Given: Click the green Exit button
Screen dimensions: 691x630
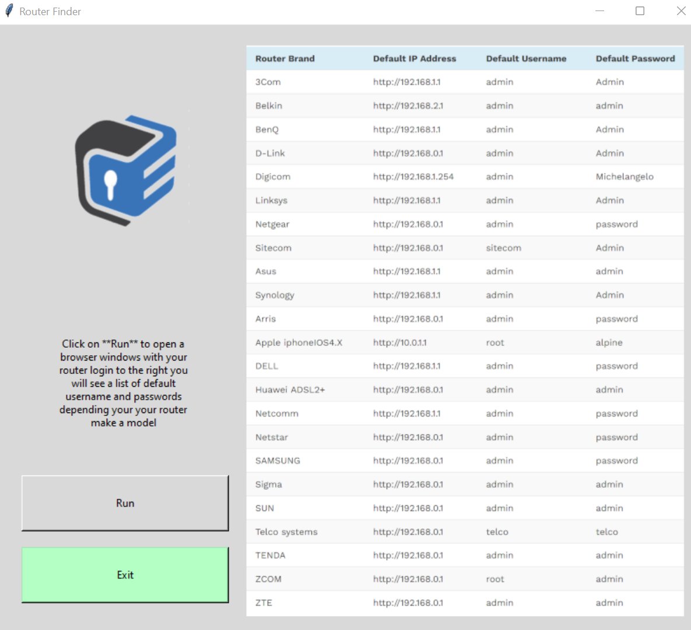Looking at the screenshot, I should pos(125,575).
